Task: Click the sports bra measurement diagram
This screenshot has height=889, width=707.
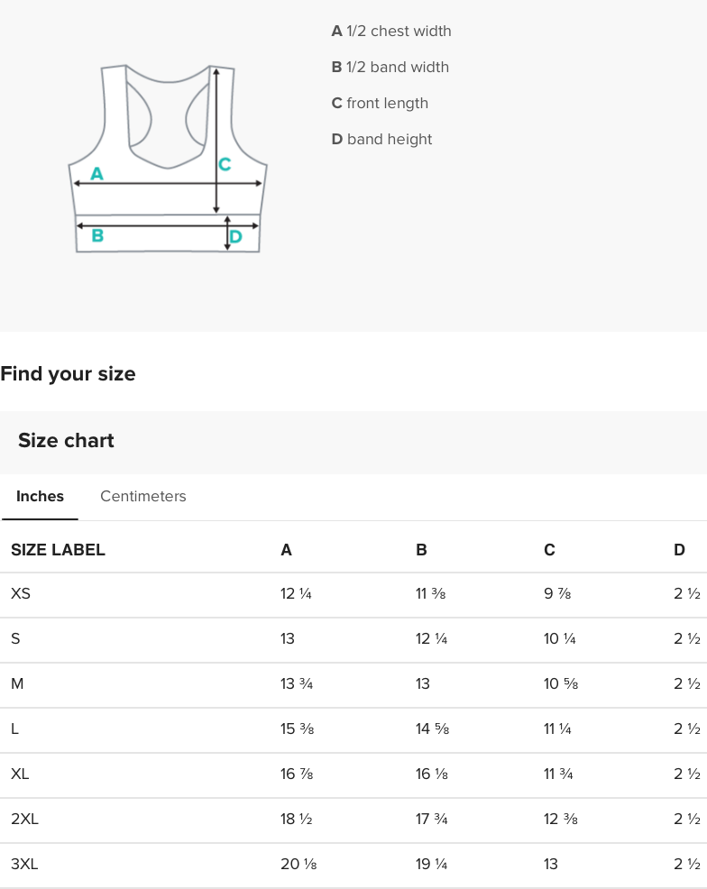Action: point(168,159)
